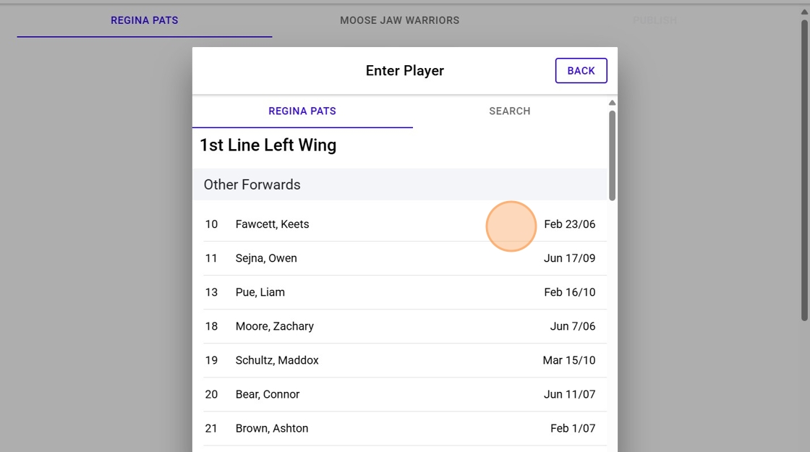This screenshot has width=810, height=452.
Task: Pick player Pue, Liam
Action: [260, 292]
